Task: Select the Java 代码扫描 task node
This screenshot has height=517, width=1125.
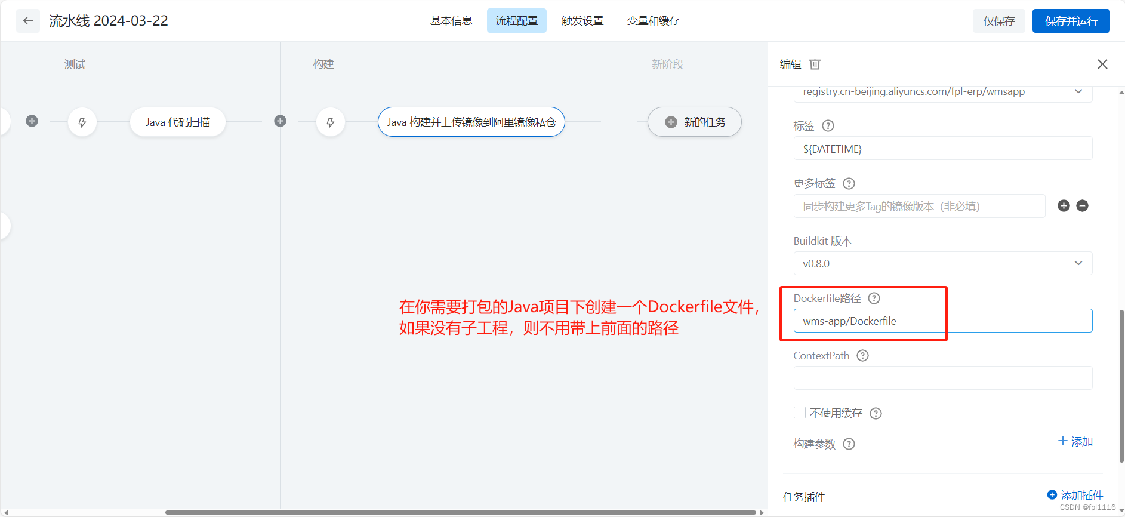Action: tap(178, 122)
